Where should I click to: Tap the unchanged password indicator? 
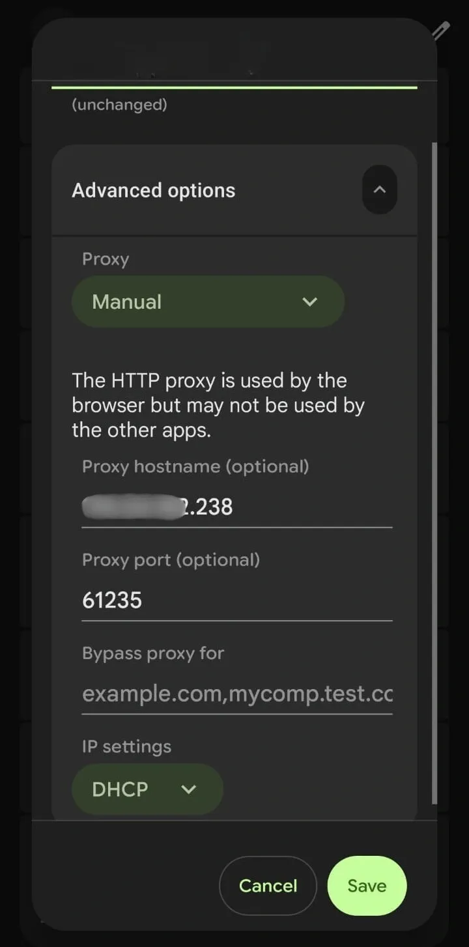(x=119, y=104)
